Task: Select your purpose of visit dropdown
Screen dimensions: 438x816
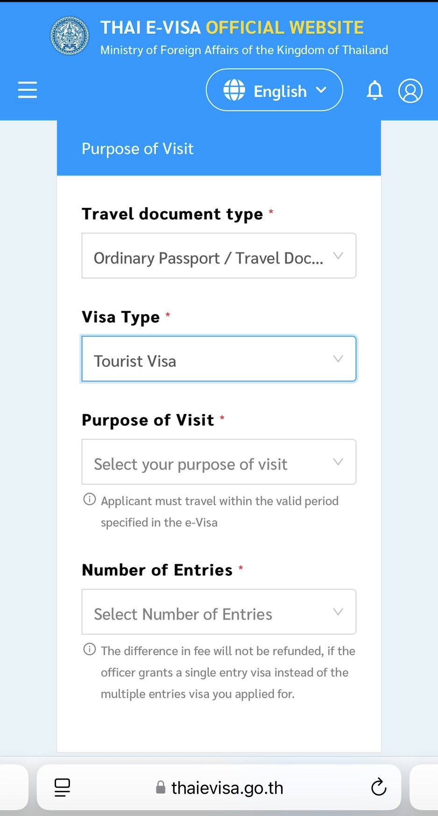Action: 219,462
